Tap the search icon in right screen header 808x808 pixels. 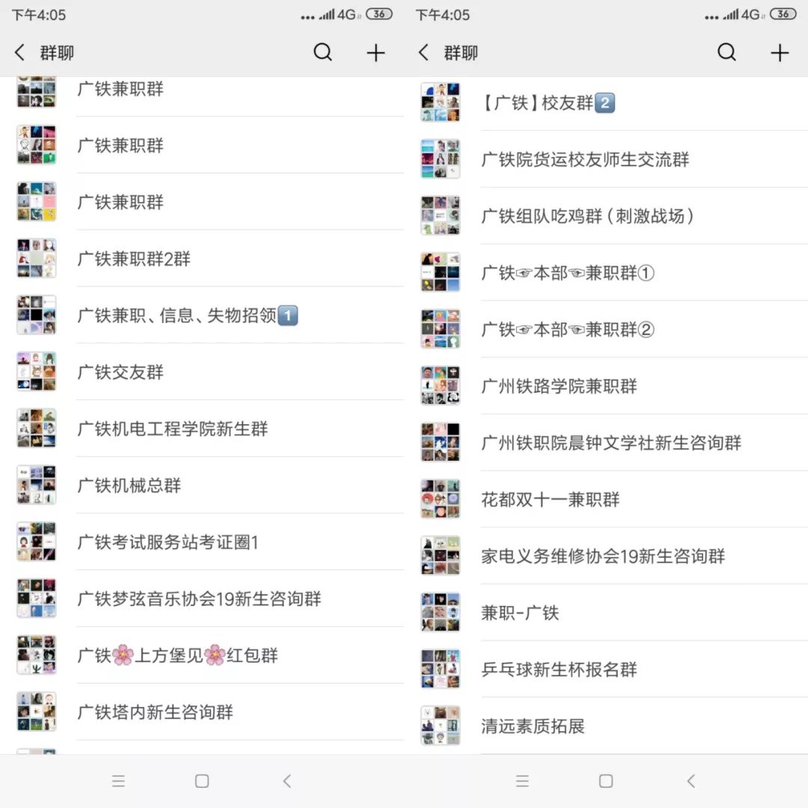pos(726,52)
